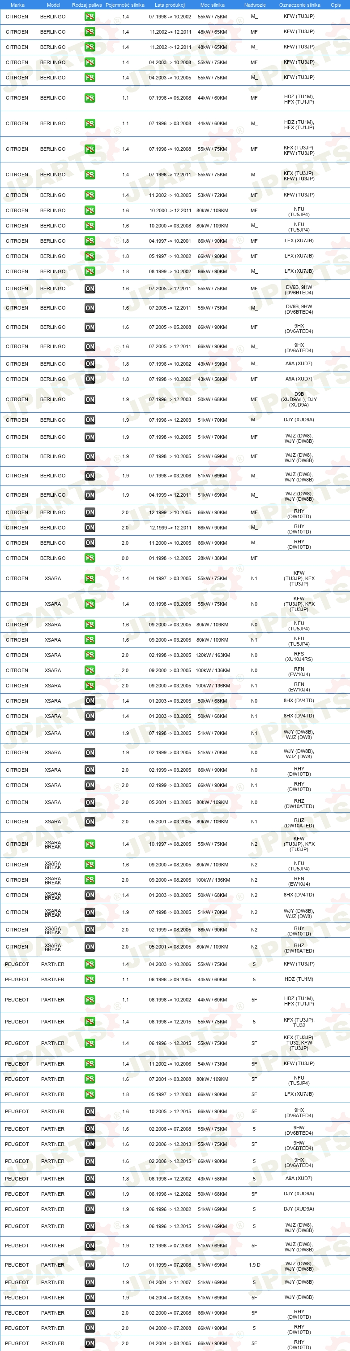The width and height of the screenshot is (350, 1351).
Task: Click ON icon in Xsara Break 1.9 WJY row
Action: coord(90,912)
